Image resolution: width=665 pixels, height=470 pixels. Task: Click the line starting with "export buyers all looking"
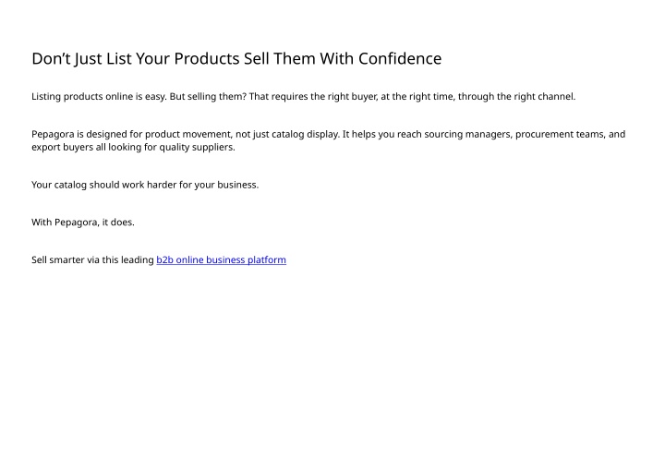pyautogui.click(x=133, y=147)
